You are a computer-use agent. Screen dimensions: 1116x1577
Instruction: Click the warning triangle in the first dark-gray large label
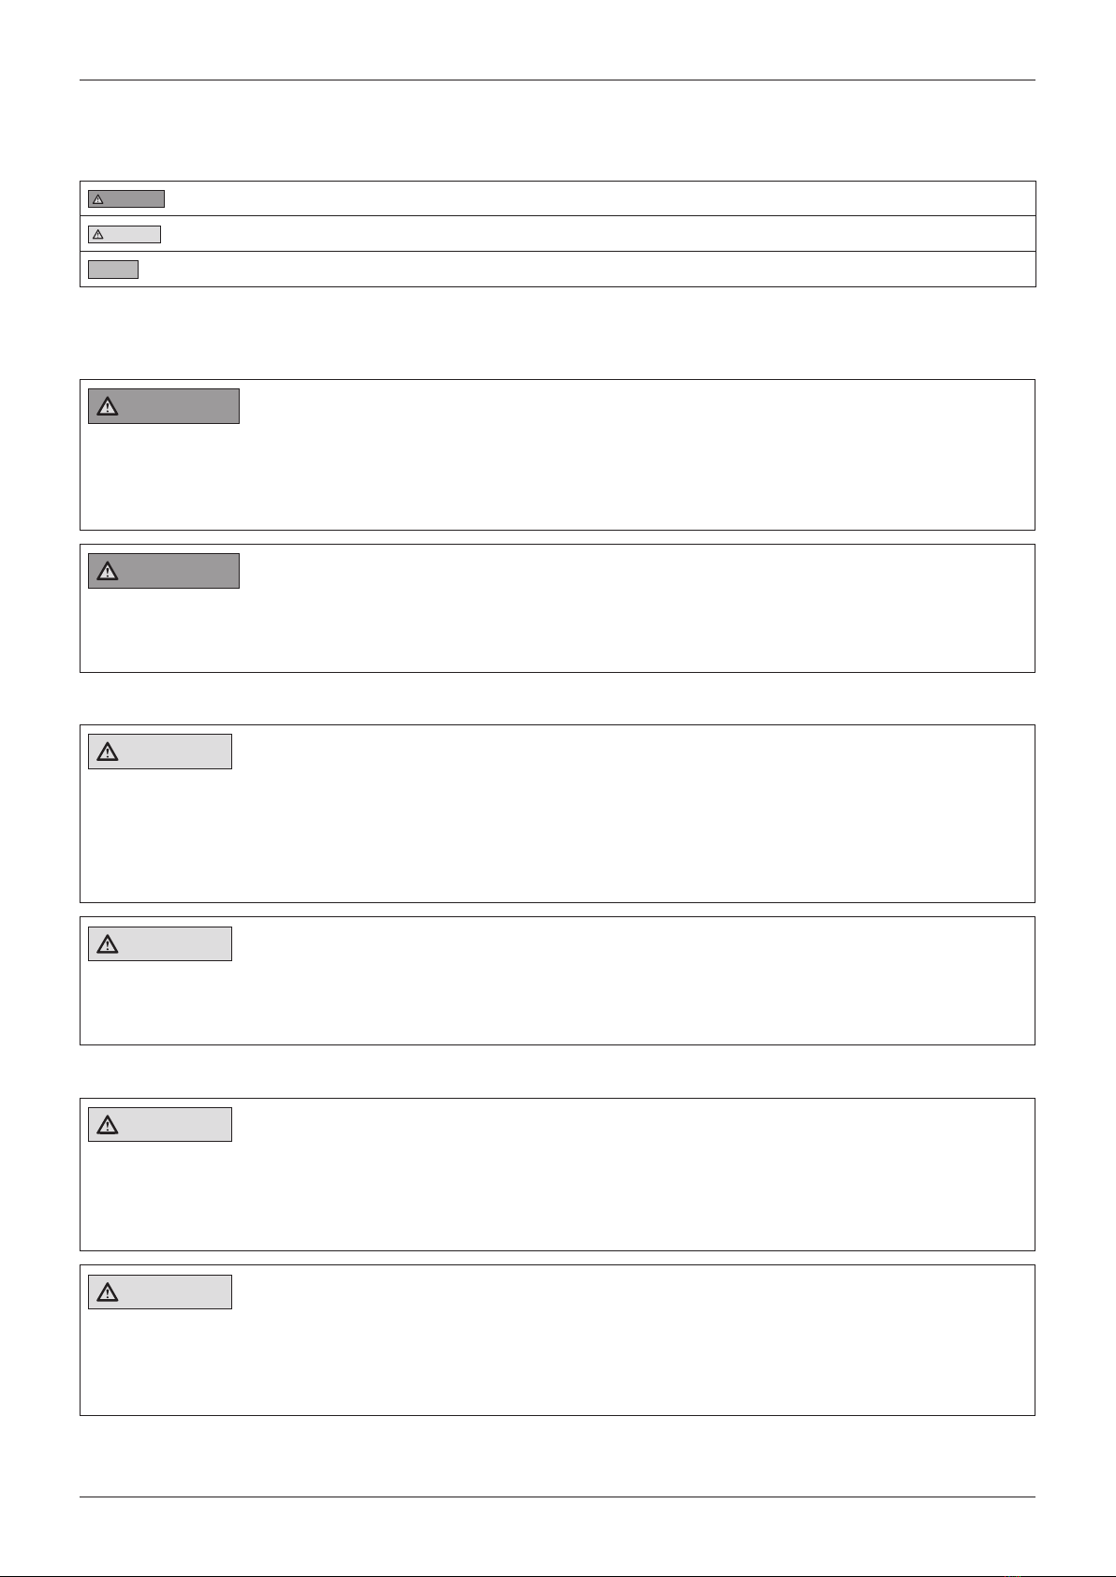point(108,406)
